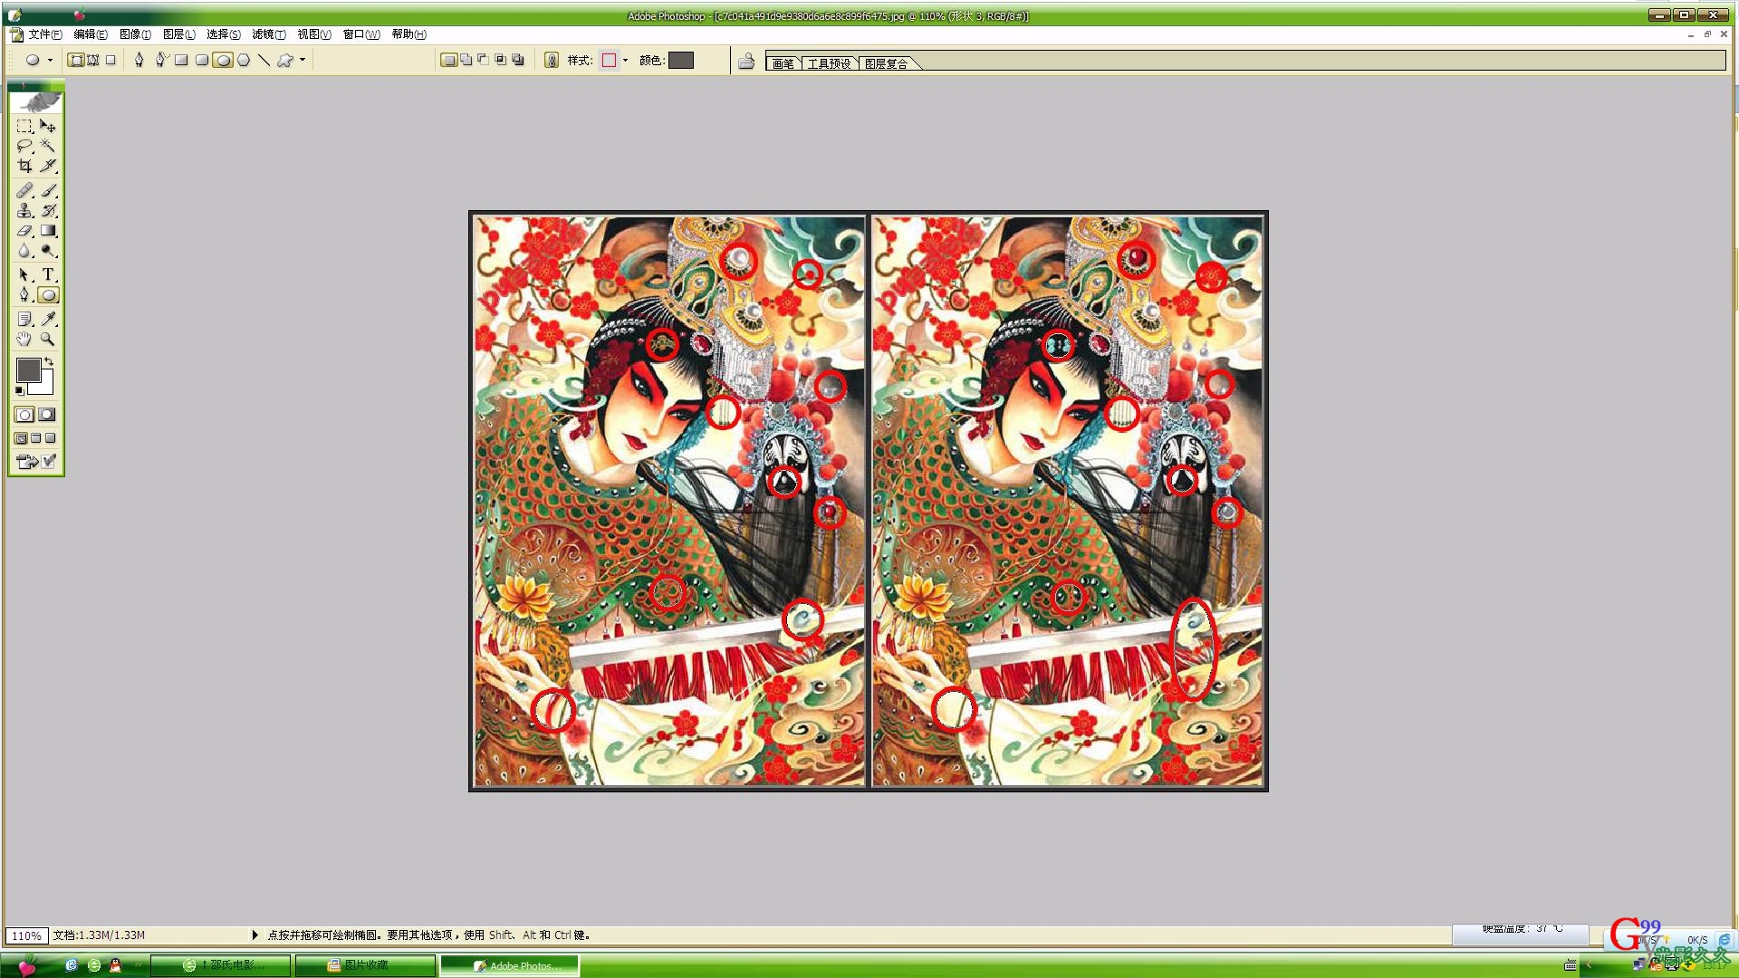Select the Crop tool
The width and height of the screenshot is (1739, 978).
pos(24,166)
